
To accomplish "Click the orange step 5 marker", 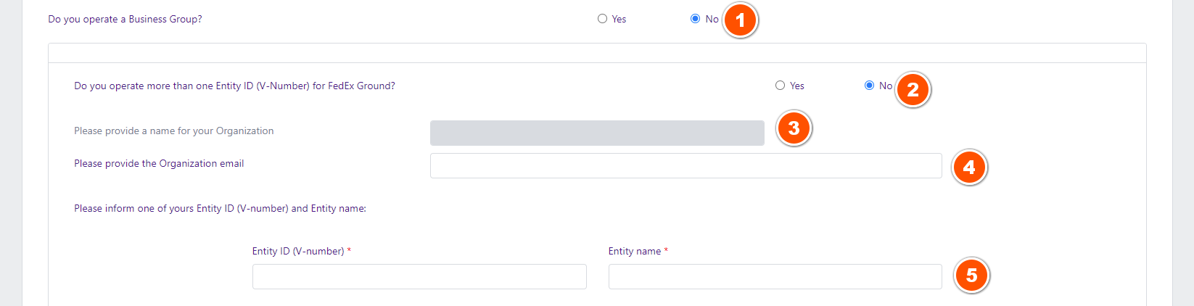I will click(971, 276).
